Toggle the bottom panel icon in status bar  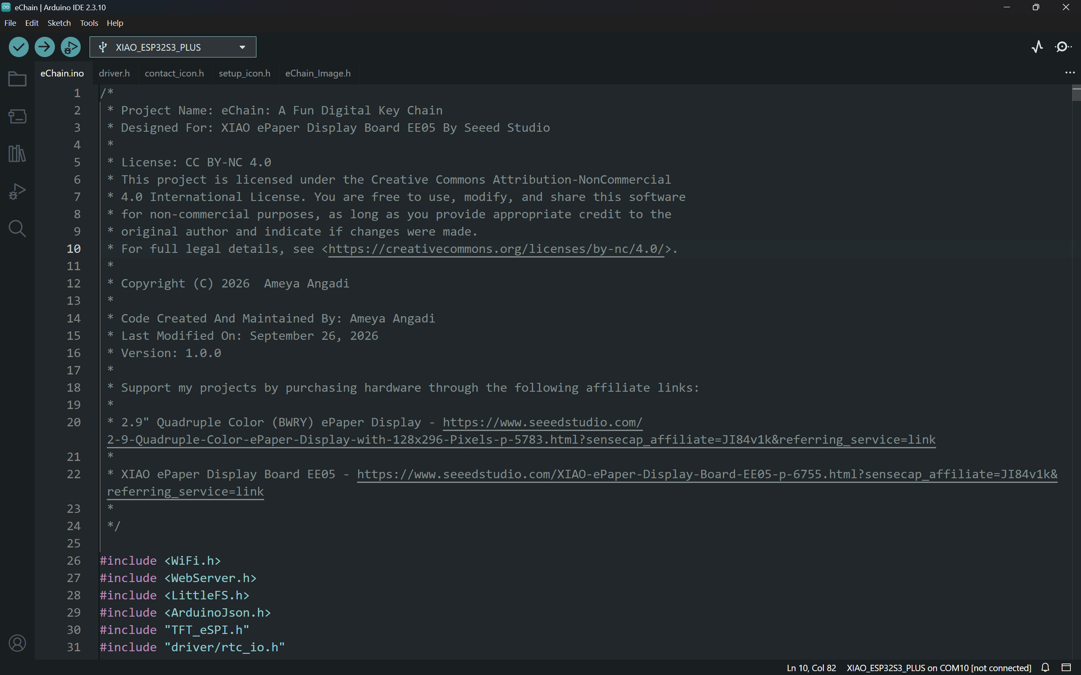coord(1066,667)
